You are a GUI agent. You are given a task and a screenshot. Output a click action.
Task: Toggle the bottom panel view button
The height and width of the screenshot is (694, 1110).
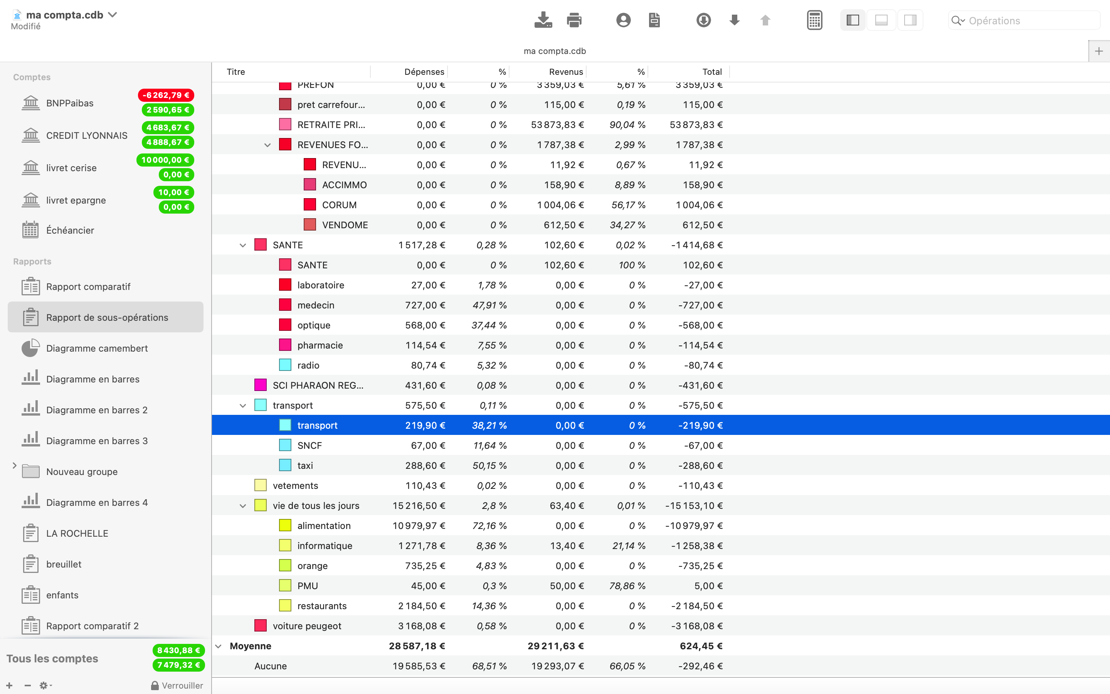pos(881,20)
